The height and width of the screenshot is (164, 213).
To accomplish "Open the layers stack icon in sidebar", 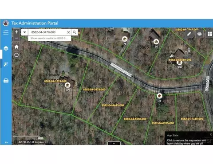I will [x=6, y=48].
